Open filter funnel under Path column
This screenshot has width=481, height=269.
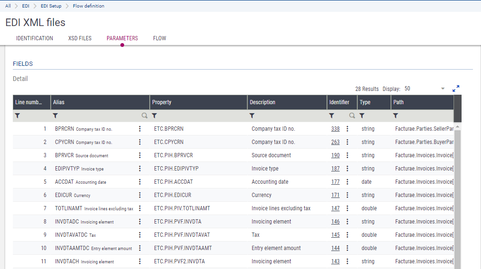pyautogui.click(x=396, y=116)
